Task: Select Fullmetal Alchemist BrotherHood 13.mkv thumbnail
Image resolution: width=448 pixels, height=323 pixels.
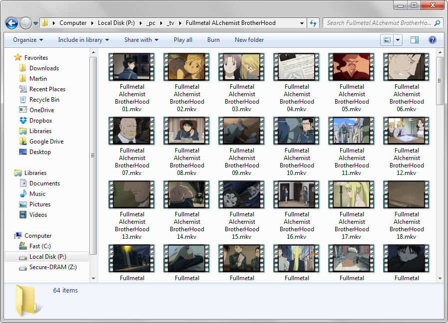Action: pyautogui.click(x=131, y=194)
